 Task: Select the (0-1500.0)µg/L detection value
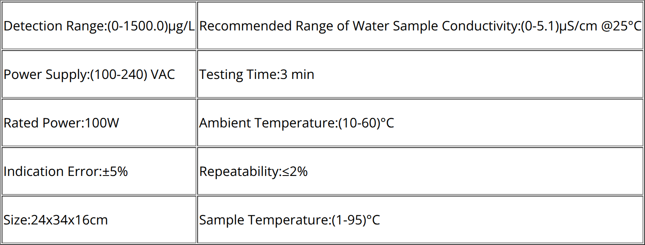point(151,26)
